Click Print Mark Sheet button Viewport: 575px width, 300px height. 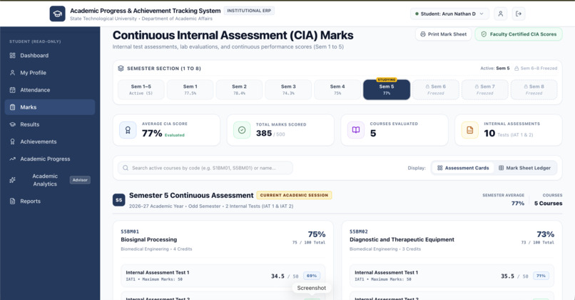(x=443, y=34)
